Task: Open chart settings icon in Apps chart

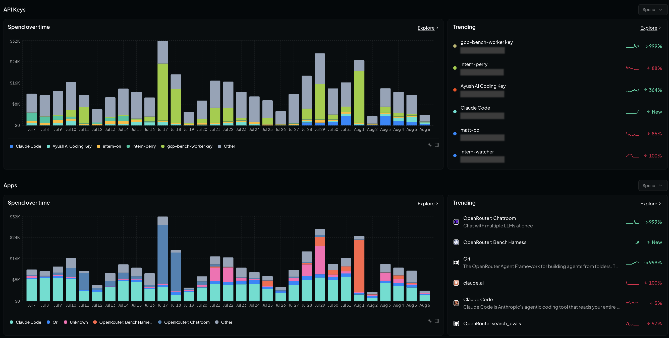Action: (x=430, y=321)
